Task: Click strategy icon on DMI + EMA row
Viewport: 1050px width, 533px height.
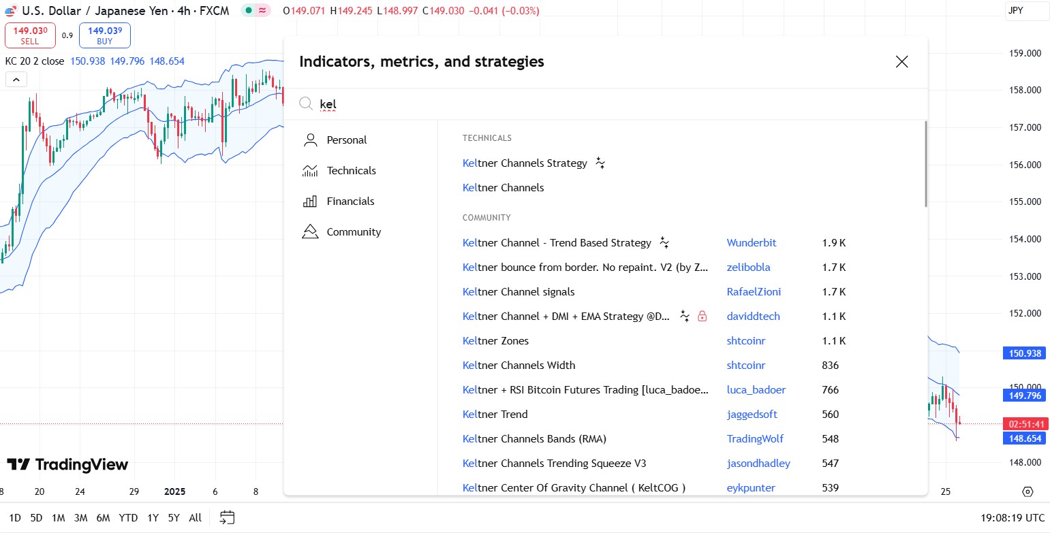Action: [x=685, y=317]
